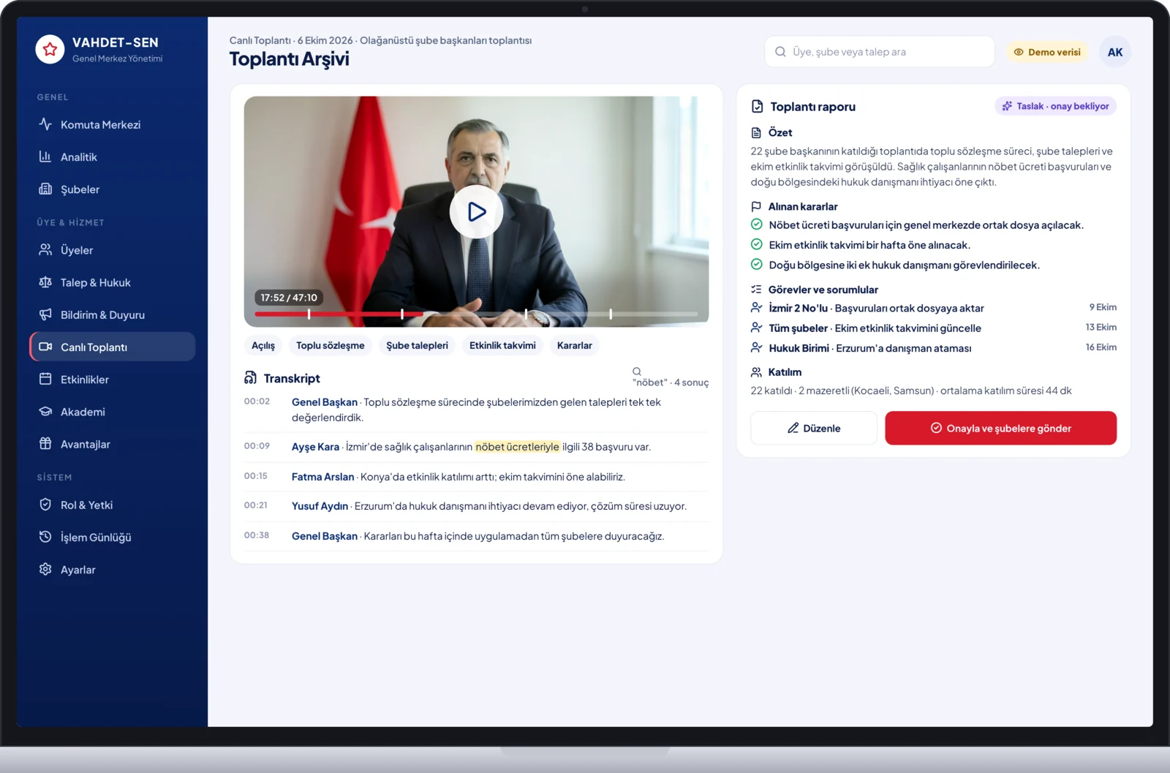1170x773 pixels.
Task: Click the Görevler ve sorumlular list icon
Action: (x=757, y=290)
